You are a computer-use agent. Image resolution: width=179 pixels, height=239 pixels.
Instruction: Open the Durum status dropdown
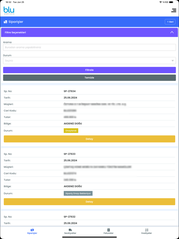click(89, 60)
